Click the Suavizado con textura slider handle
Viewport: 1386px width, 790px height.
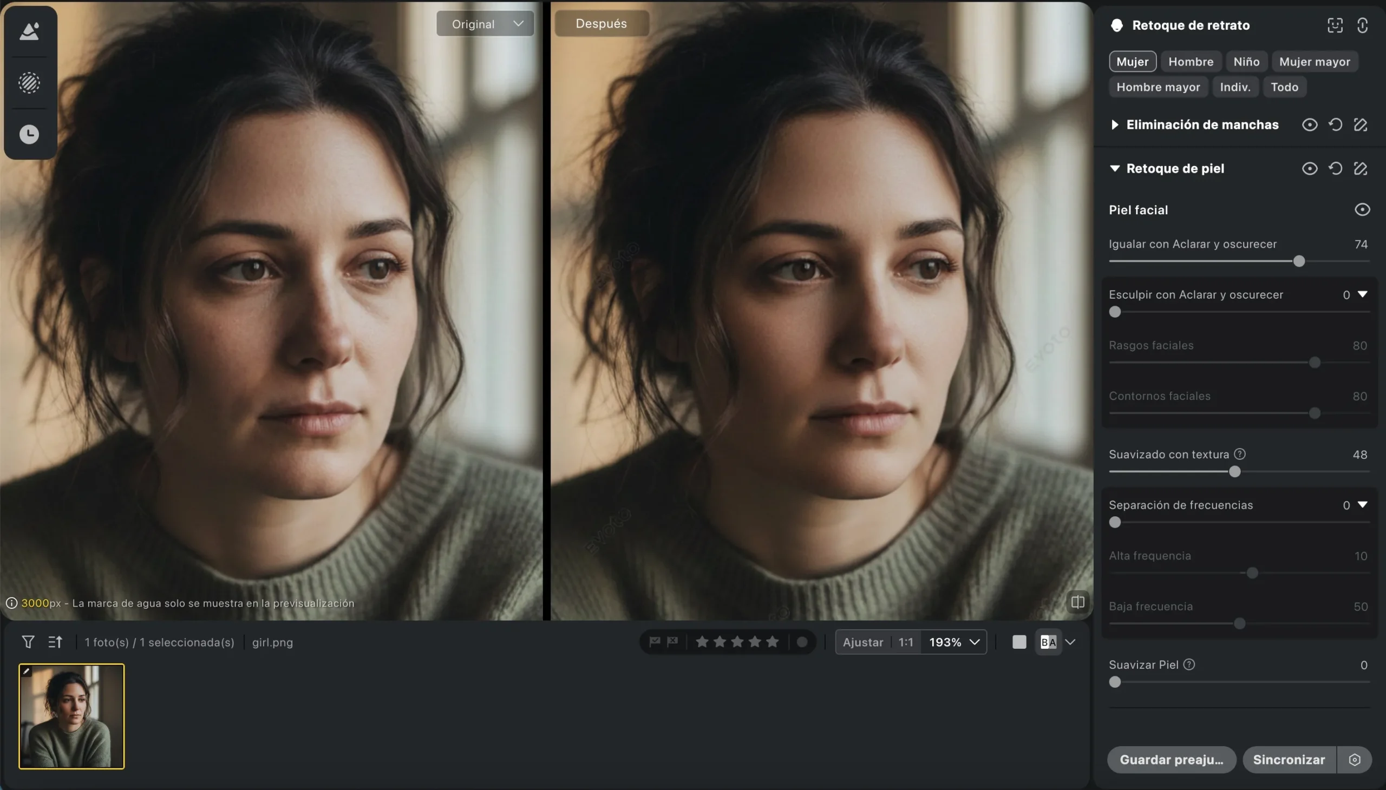1234,471
